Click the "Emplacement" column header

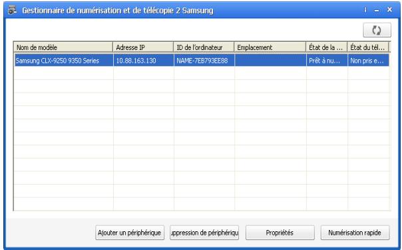point(270,47)
